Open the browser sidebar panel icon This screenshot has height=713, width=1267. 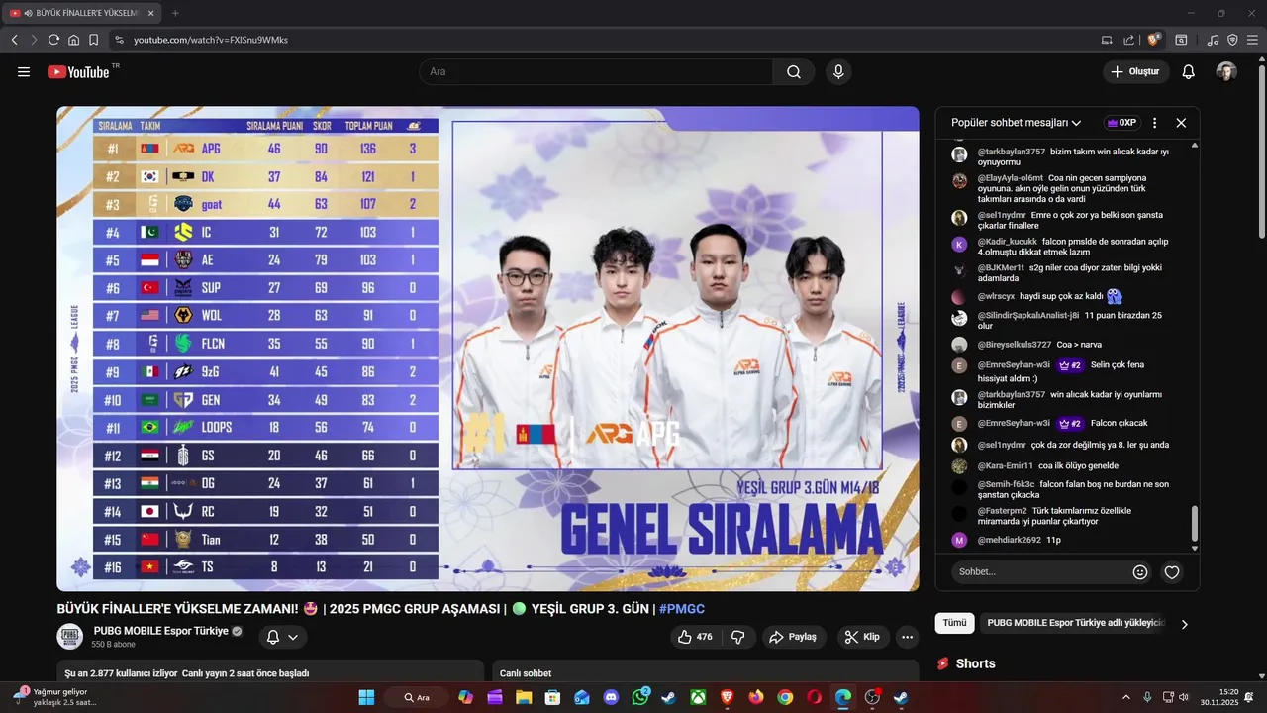click(x=1181, y=40)
